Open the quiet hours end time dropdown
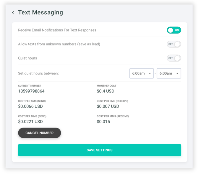The width and height of the screenshot is (198, 174). (169, 73)
